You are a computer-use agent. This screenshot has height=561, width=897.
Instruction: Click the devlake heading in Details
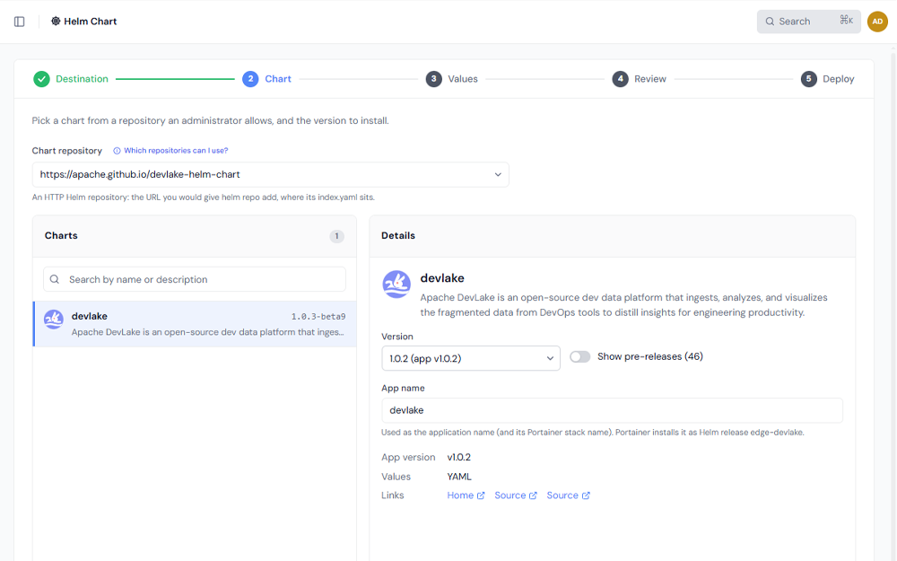(442, 278)
